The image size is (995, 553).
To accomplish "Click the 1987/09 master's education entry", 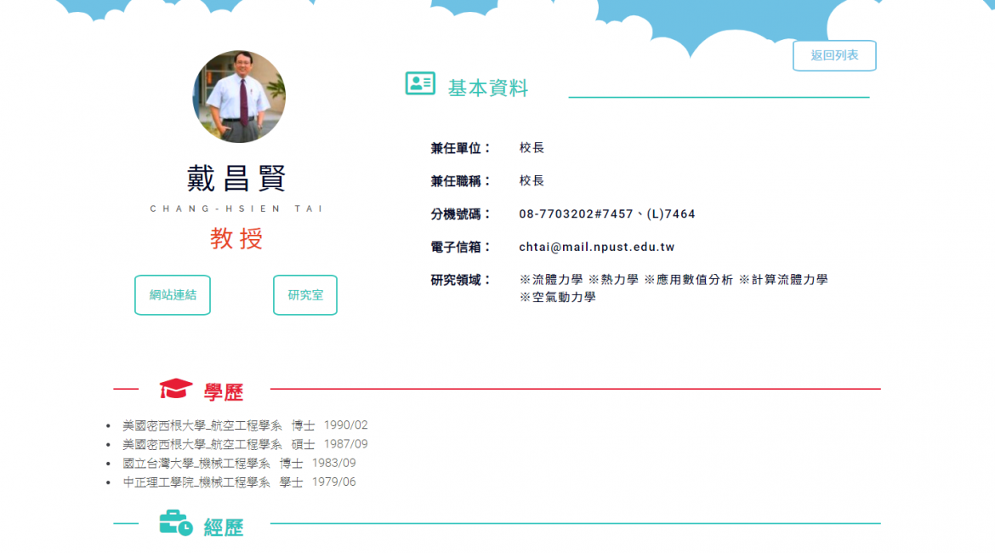I will (245, 444).
